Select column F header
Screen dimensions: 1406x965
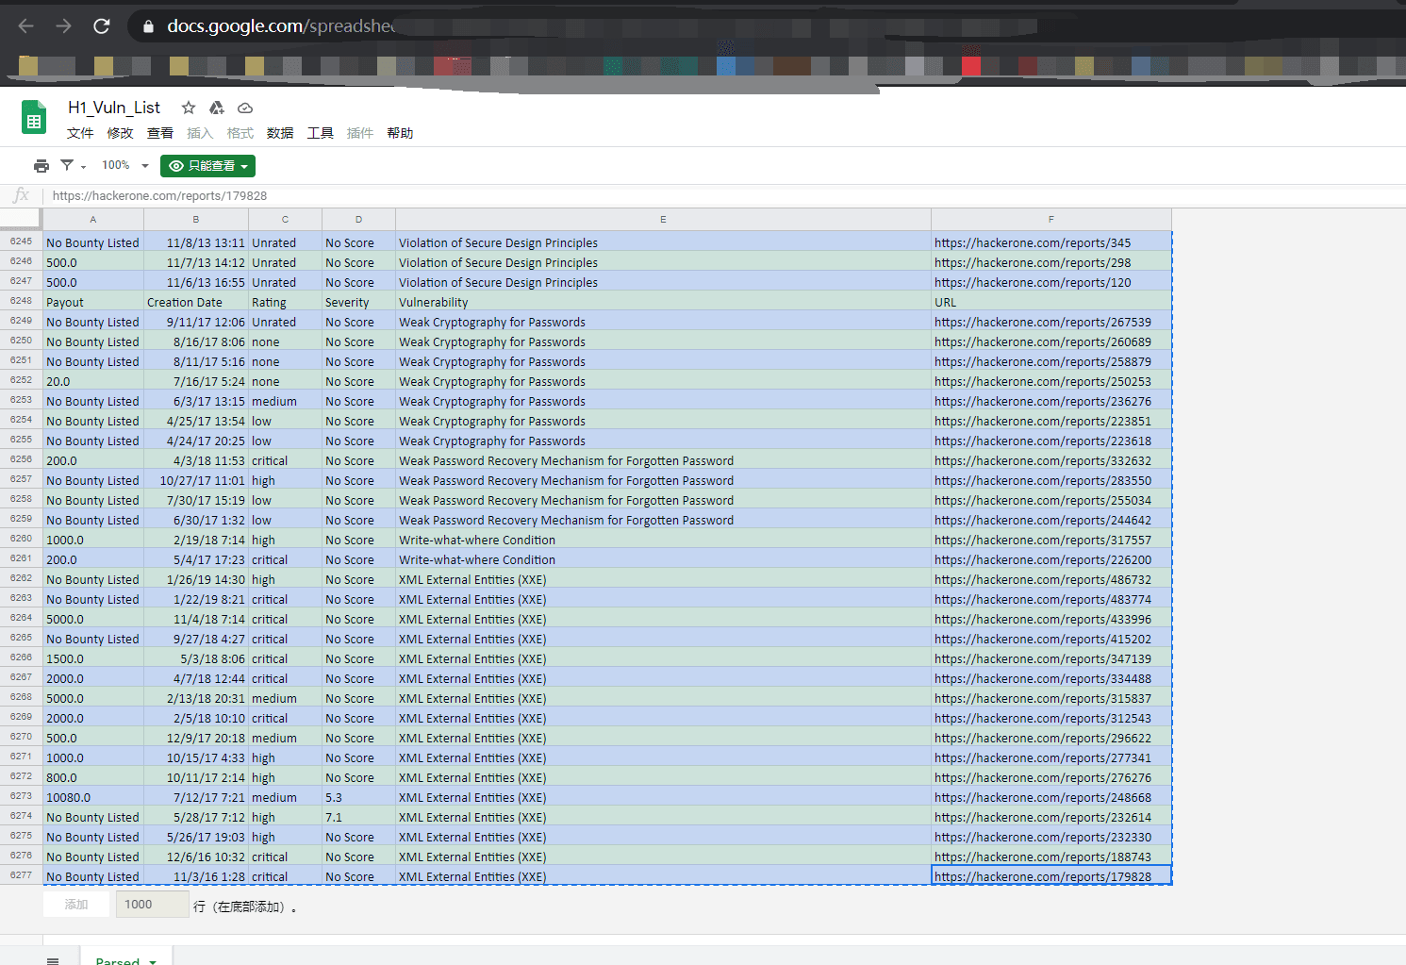click(1051, 219)
